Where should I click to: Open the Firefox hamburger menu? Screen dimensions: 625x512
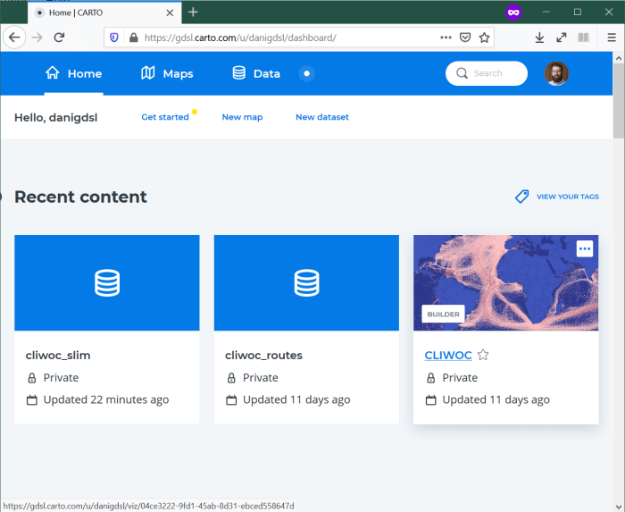click(x=612, y=38)
